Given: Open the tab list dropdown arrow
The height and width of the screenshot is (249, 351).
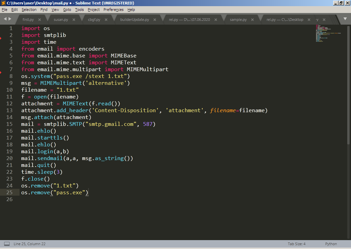Looking at the screenshot, I should (345, 19).
